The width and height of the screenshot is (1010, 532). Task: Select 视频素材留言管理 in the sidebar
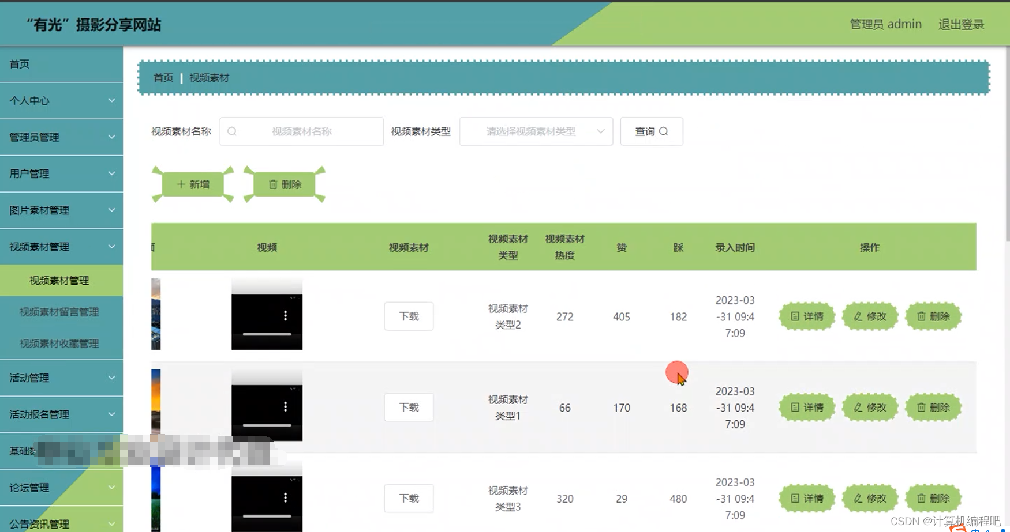coord(58,312)
